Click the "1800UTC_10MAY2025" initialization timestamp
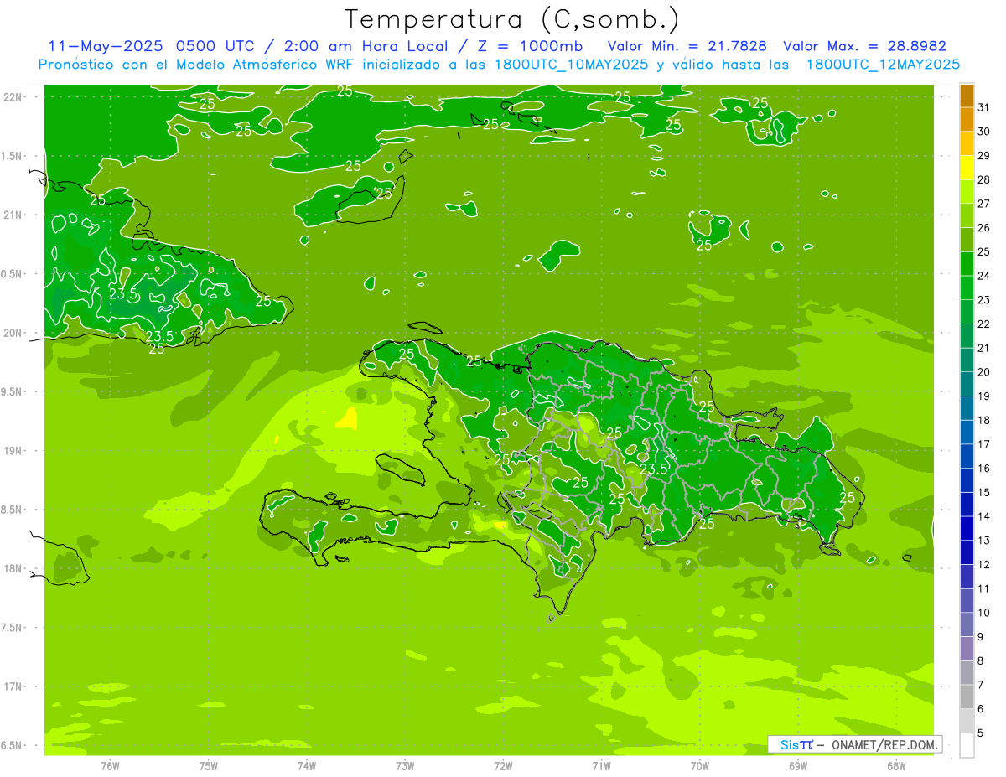The width and height of the screenshot is (1006, 777). pos(569,65)
